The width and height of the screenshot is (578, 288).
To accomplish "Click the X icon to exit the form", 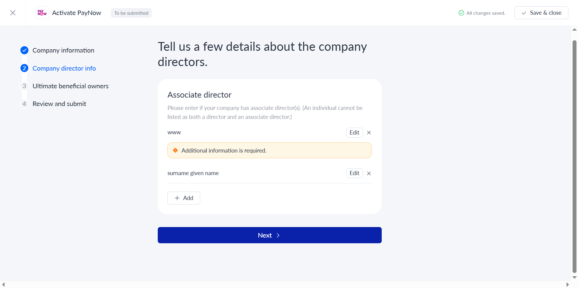I will click(13, 13).
